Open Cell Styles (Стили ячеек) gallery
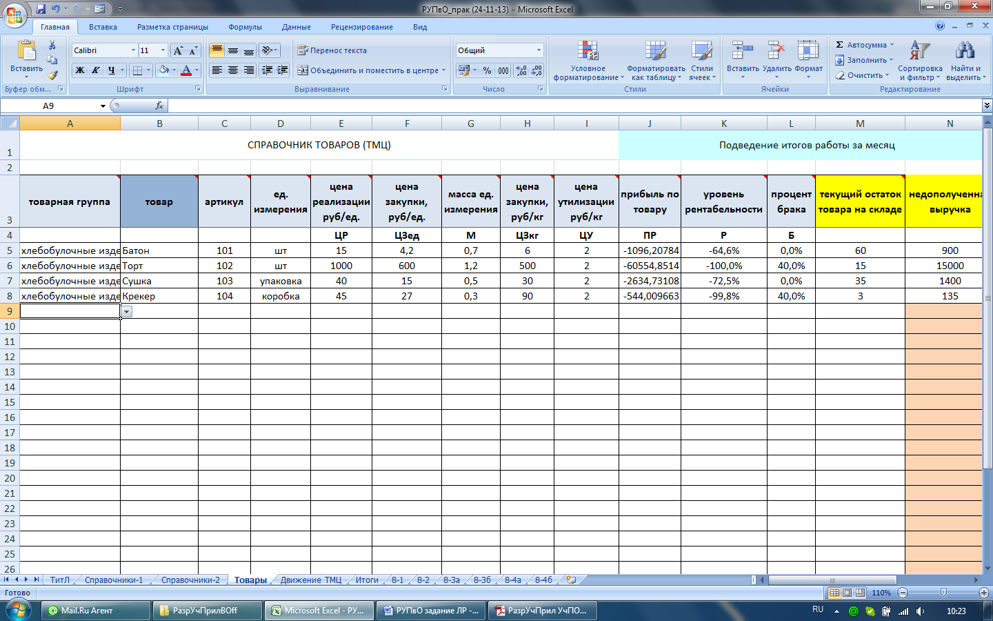Screen dimensions: 993x621 click(702, 61)
